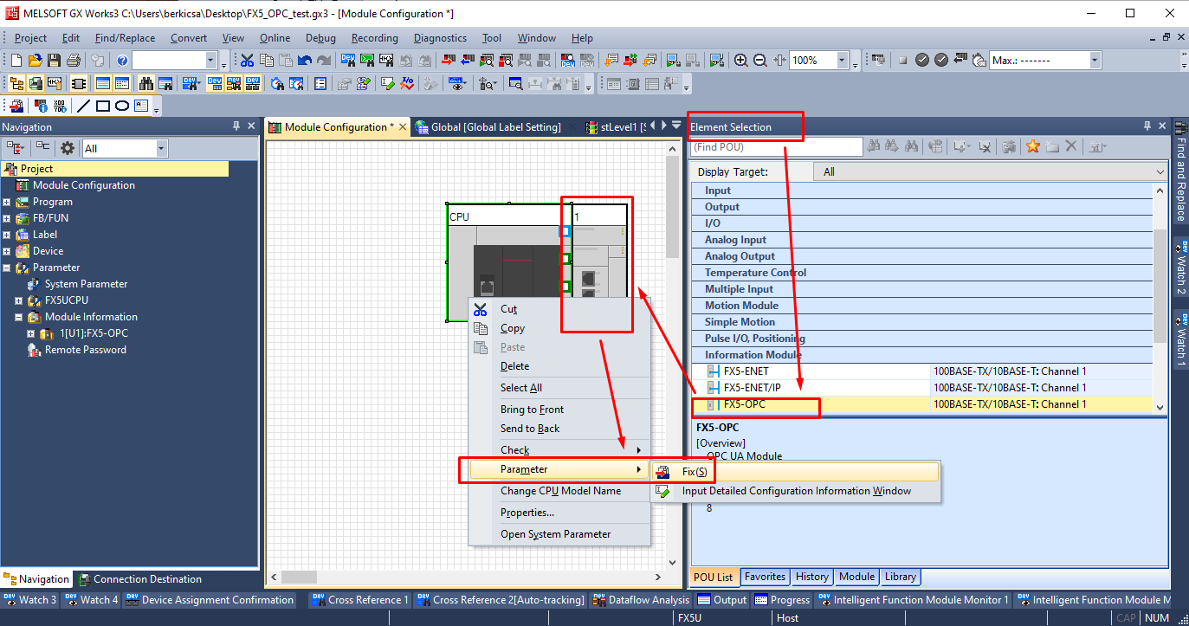
Task: Open the Help question mark icon
Action: coord(122,61)
